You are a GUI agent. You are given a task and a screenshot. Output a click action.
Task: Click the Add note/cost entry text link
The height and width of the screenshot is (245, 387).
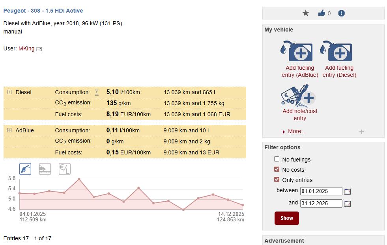300,115
